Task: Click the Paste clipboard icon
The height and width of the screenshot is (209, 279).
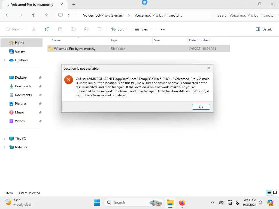Action: (60, 29)
